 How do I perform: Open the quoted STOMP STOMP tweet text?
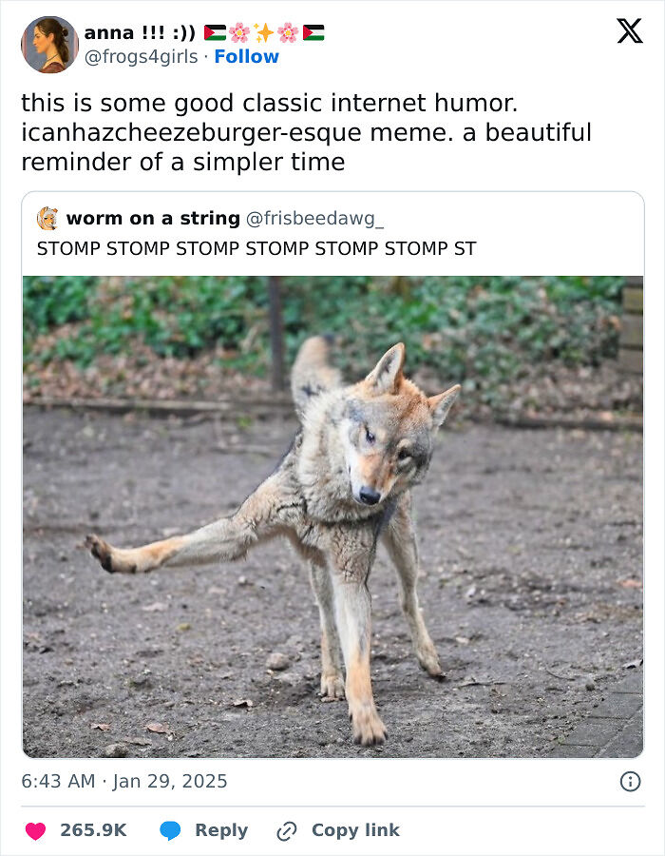tap(256, 248)
